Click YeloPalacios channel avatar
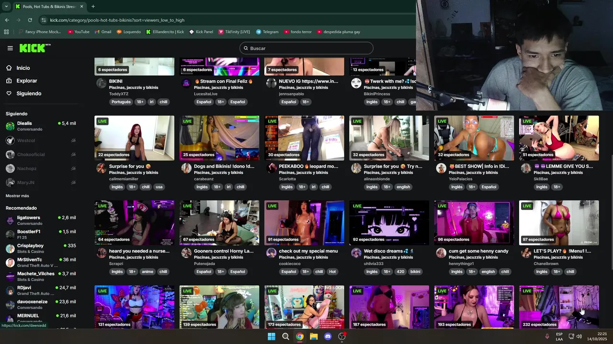 tap(441, 168)
